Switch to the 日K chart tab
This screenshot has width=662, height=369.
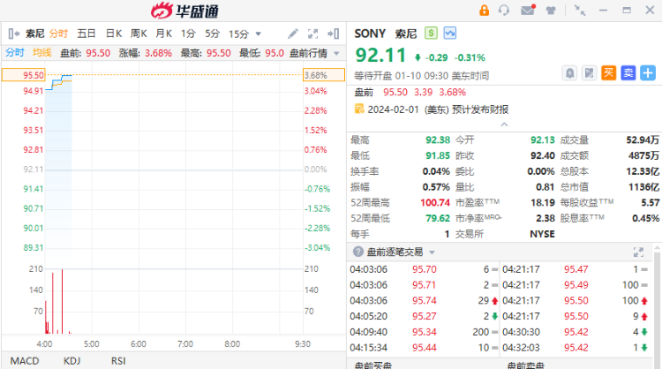[x=114, y=34]
